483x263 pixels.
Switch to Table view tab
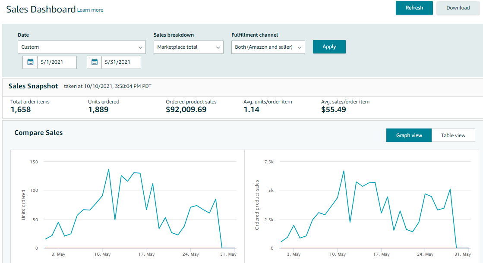(453, 135)
